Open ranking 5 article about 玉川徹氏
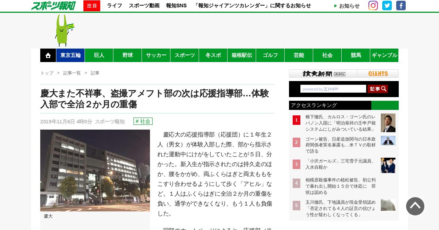439x230 pixels. tap(341, 208)
